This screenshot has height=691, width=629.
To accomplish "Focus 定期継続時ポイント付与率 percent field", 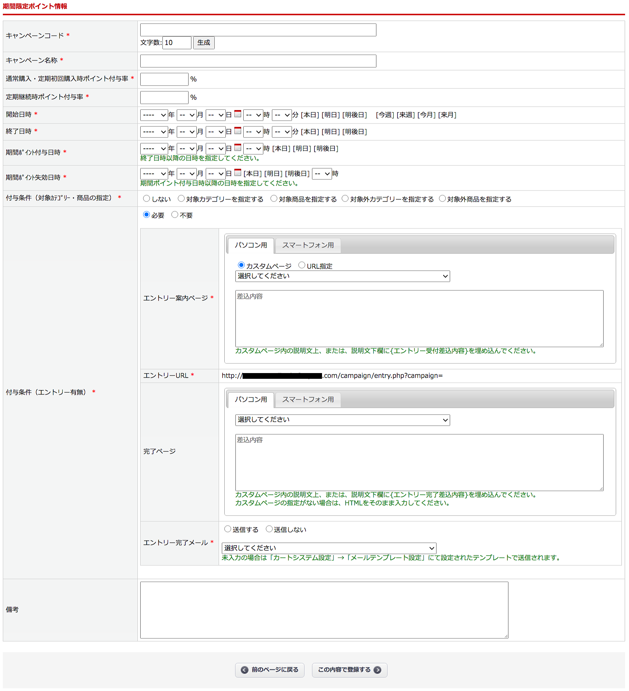I will [164, 97].
